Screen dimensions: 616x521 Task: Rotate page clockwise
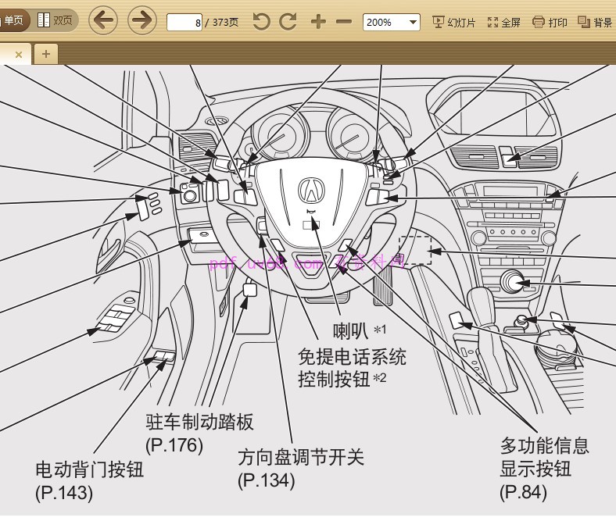point(288,22)
